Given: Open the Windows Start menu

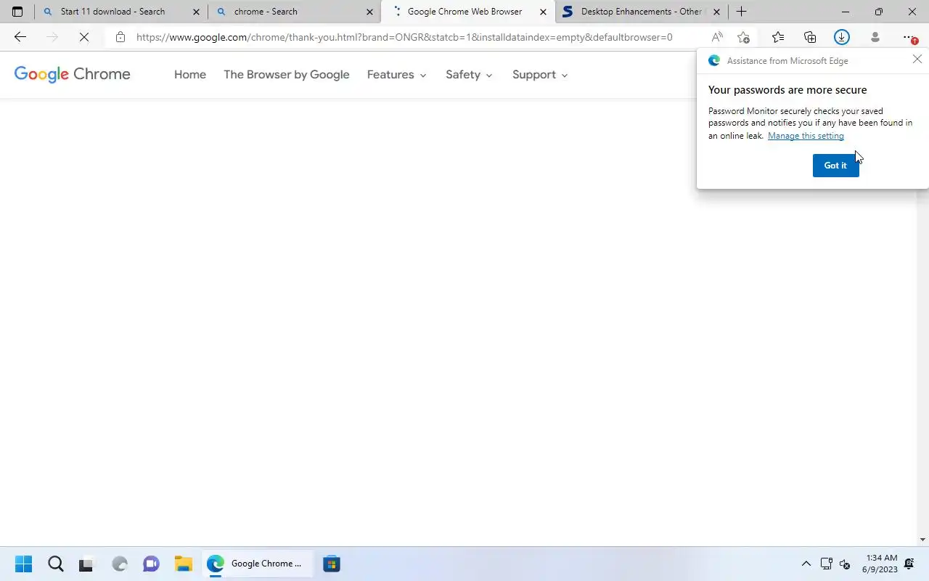Looking at the screenshot, I should point(23,564).
